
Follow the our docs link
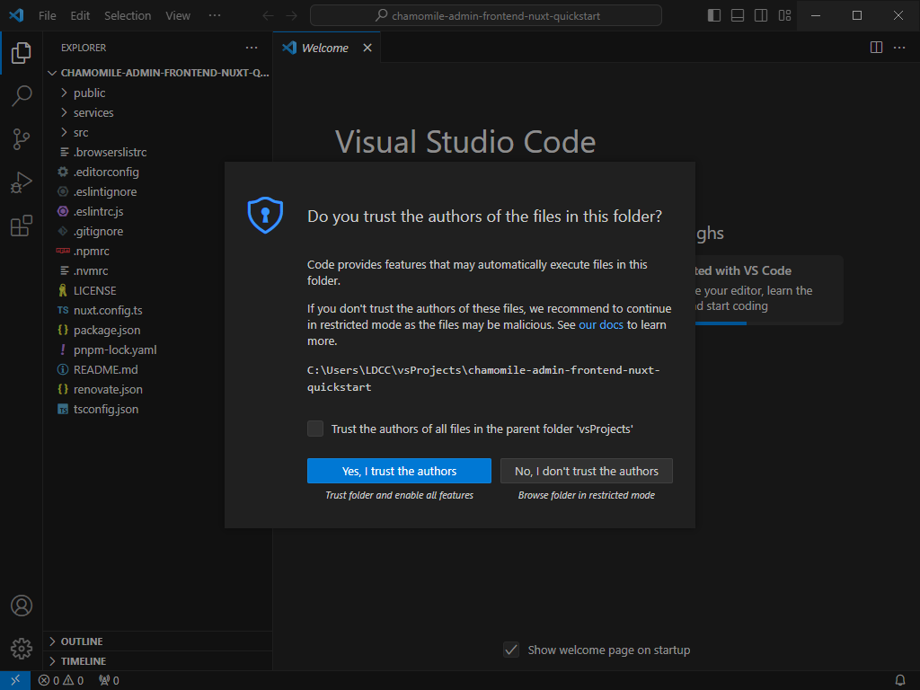click(x=601, y=325)
